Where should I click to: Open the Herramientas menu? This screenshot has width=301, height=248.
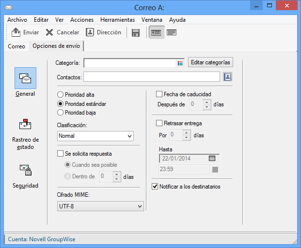(117, 20)
